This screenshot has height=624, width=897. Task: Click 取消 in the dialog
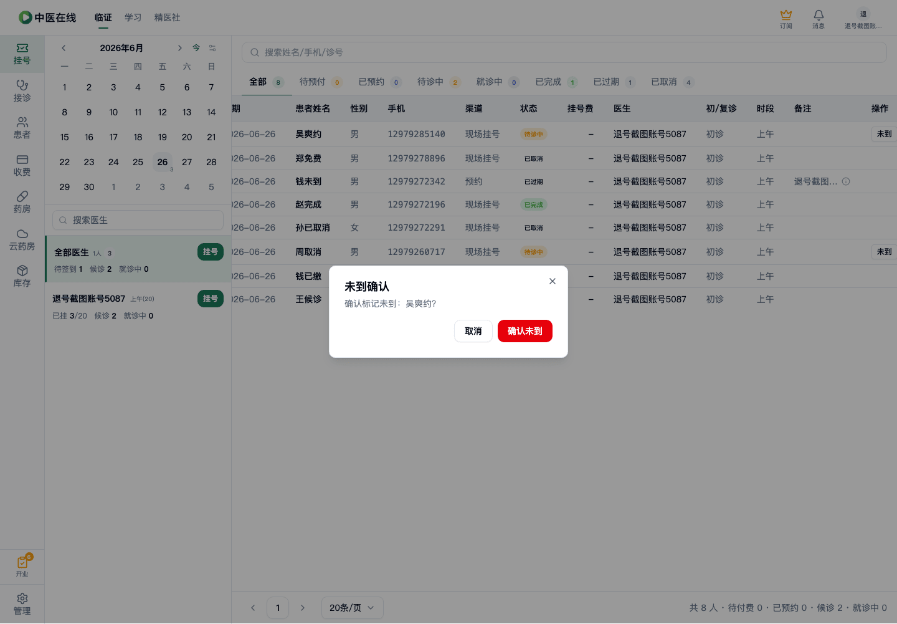(x=473, y=331)
